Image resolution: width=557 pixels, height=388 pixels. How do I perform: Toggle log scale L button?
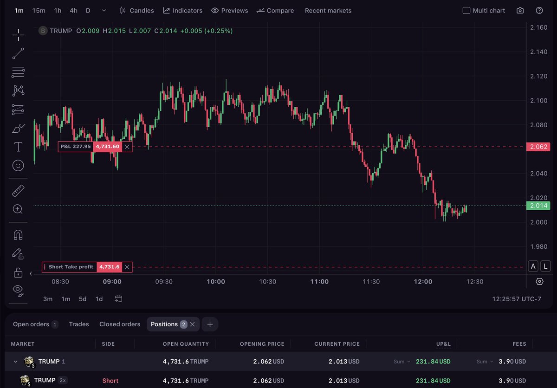(545, 266)
